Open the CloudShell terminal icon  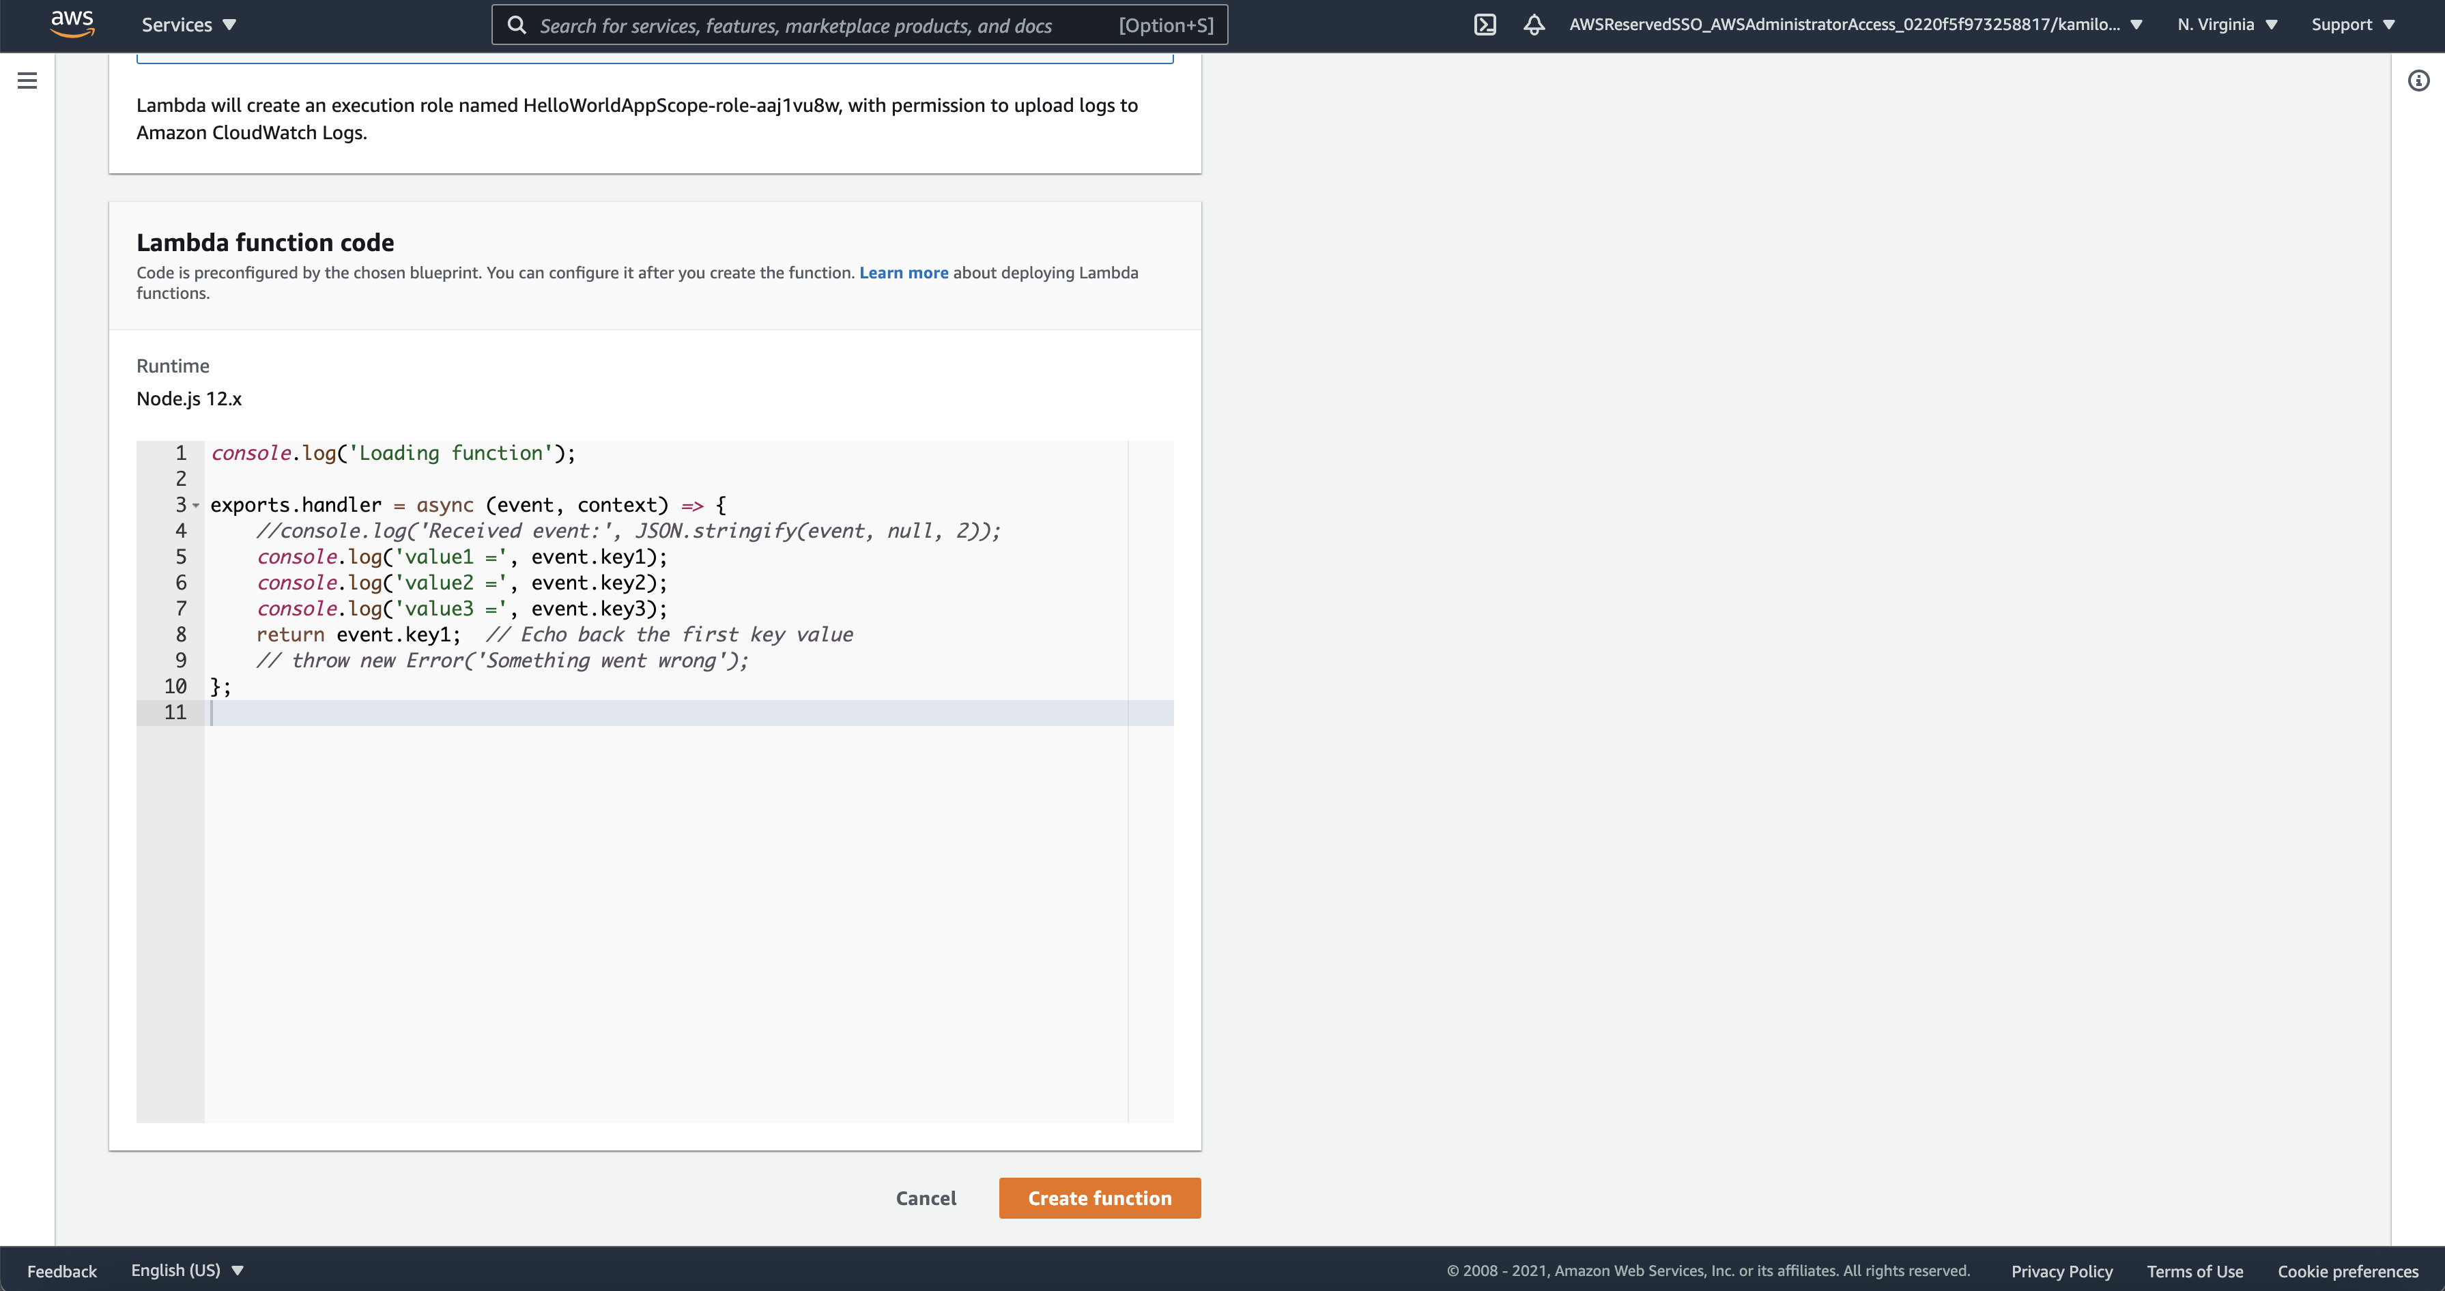(1485, 25)
